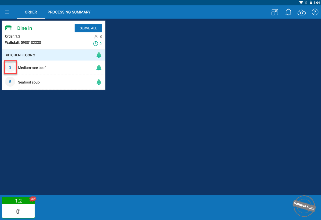Screen dimensions: 321x220
Task: Open order tile 1.2 in the bottom bar
Action: (19, 207)
